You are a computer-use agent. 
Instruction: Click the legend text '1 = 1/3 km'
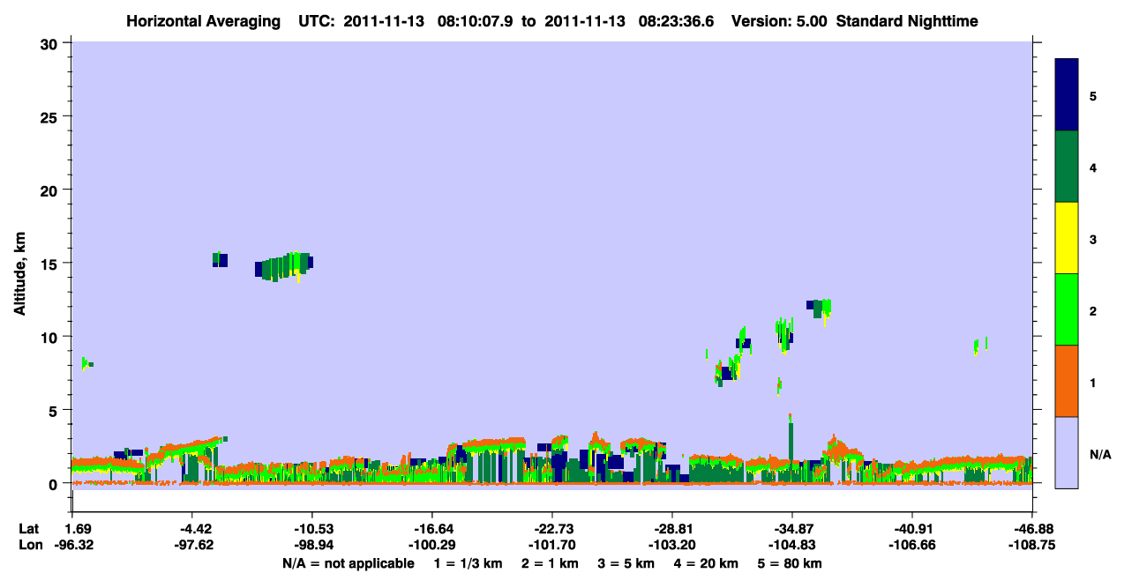pyautogui.click(x=468, y=563)
